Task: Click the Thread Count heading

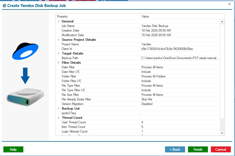Action: pyautogui.click(x=72, y=118)
